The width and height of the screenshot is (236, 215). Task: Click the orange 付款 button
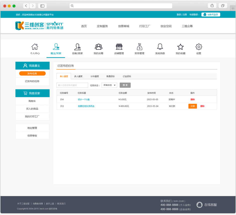coord(192,106)
